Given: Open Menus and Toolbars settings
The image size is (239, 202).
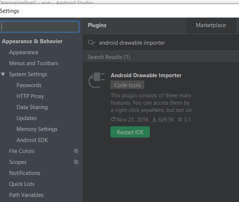Looking at the screenshot, I should pyautogui.click(x=34, y=63).
